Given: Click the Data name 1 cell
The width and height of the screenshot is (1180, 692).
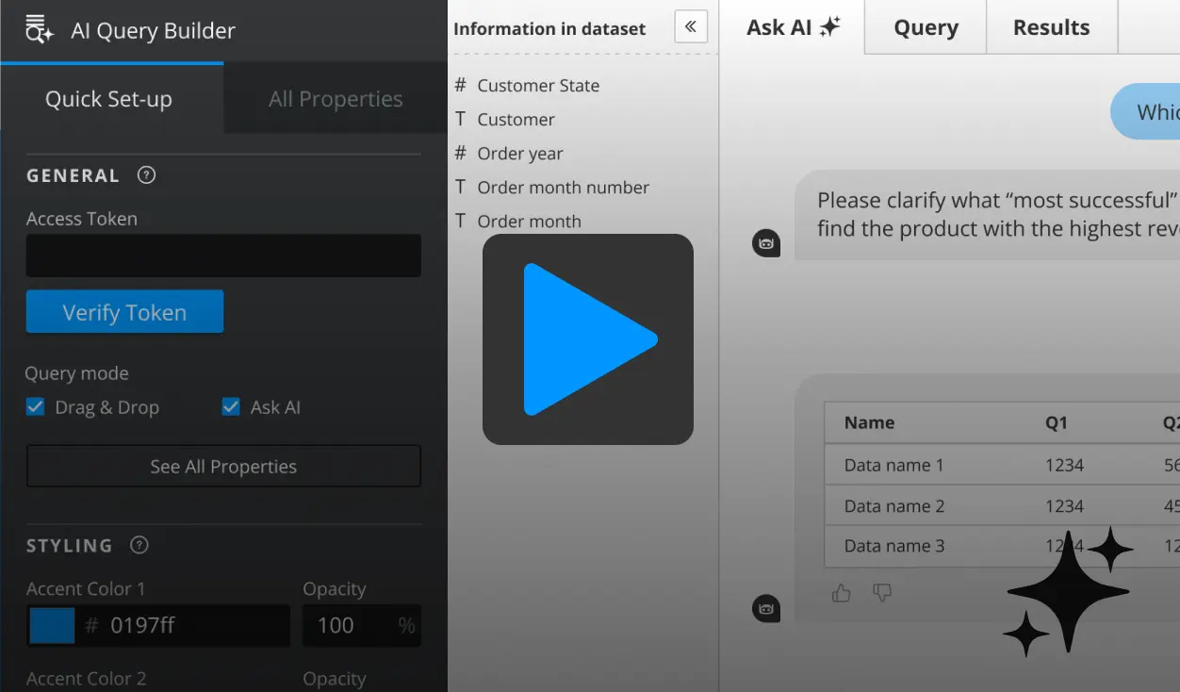Looking at the screenshot, I should (893, 465).
